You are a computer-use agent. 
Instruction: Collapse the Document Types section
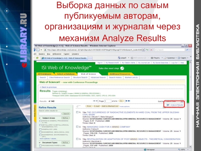pyautogui.click(x=40, y=143)
